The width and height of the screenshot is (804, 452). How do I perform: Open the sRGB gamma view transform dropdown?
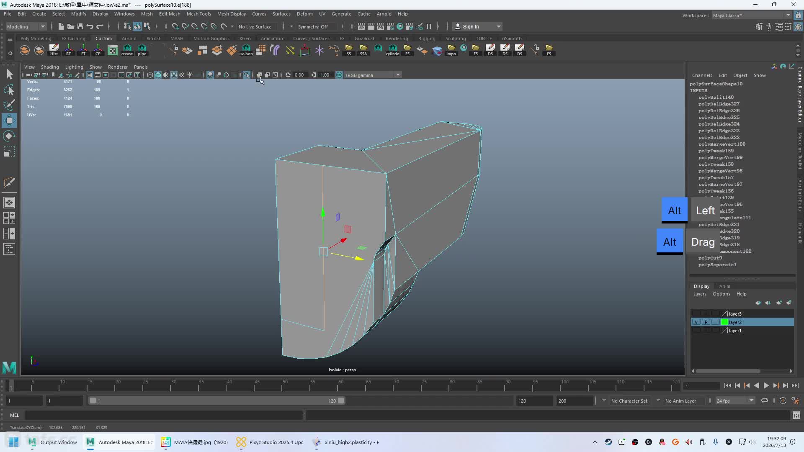[373, 75]
